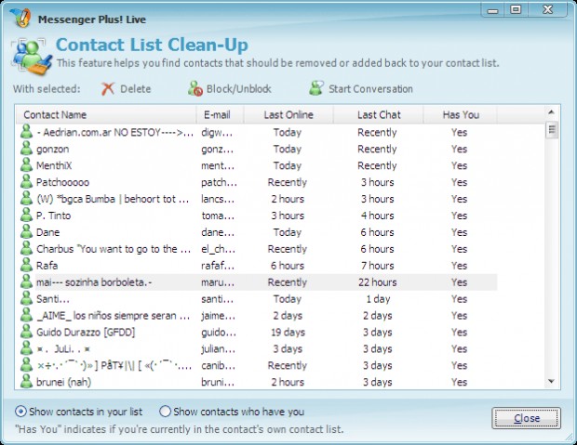Click the contact icon beside brunei (nah)
This screenshot has width=577, height=445.
pyautogui.click(x=26, y=382)
